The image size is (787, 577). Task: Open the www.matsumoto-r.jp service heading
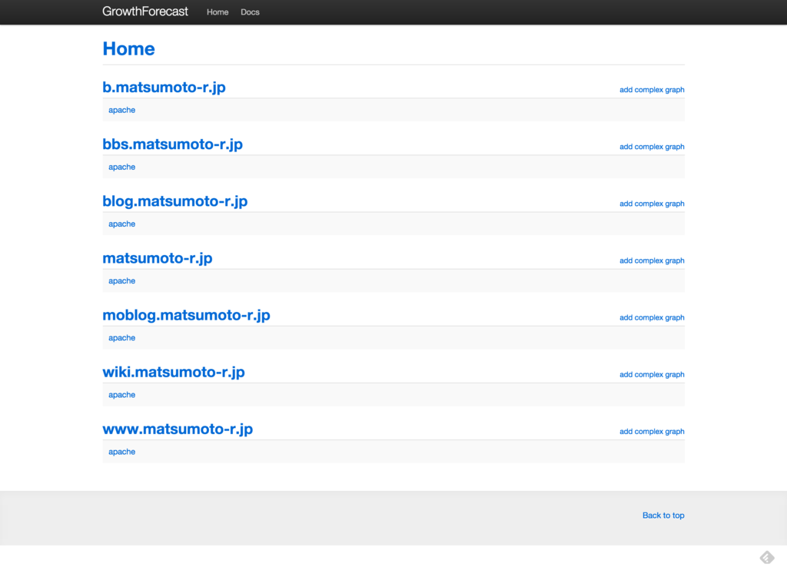(178, 429)
